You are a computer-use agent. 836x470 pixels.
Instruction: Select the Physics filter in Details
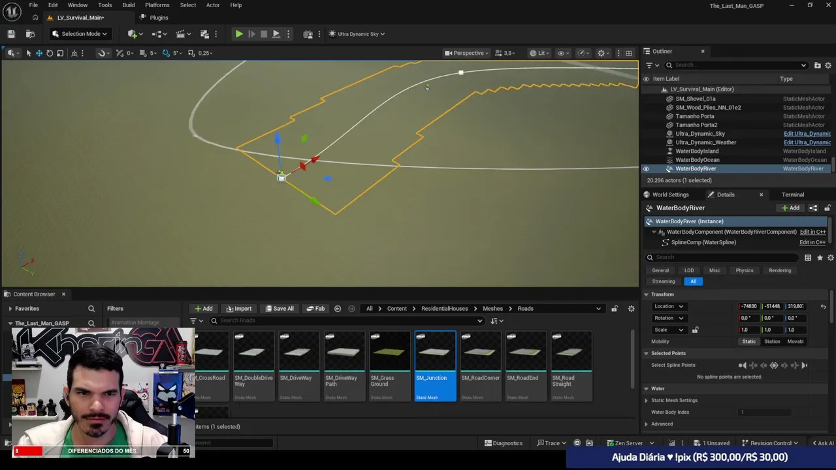pyautogui.click(x=745, y=270)
